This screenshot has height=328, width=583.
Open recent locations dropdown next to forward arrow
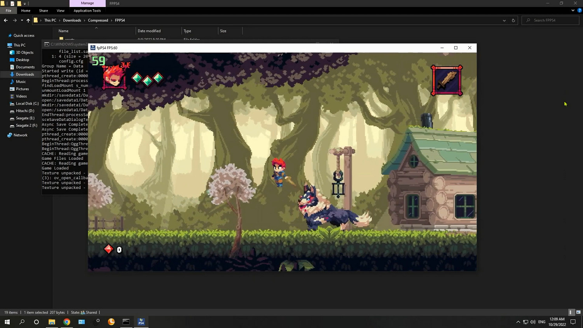click(x=22, y=20)
